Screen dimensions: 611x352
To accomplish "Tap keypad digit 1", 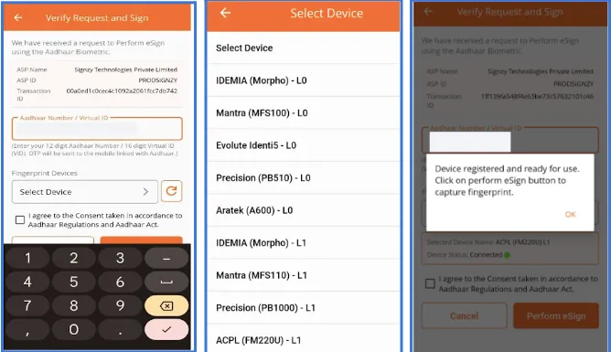I will click(x=27, y=258).
